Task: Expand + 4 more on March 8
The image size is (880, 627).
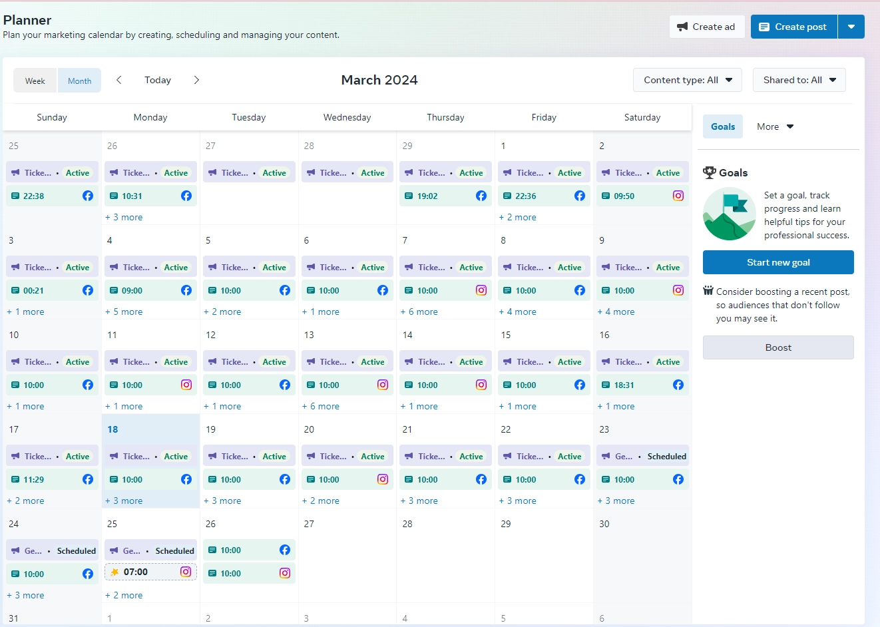Action: click(518, 312)
